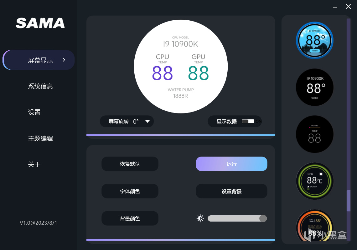Select the black I9 10900K 88° theme

(315, 87)
